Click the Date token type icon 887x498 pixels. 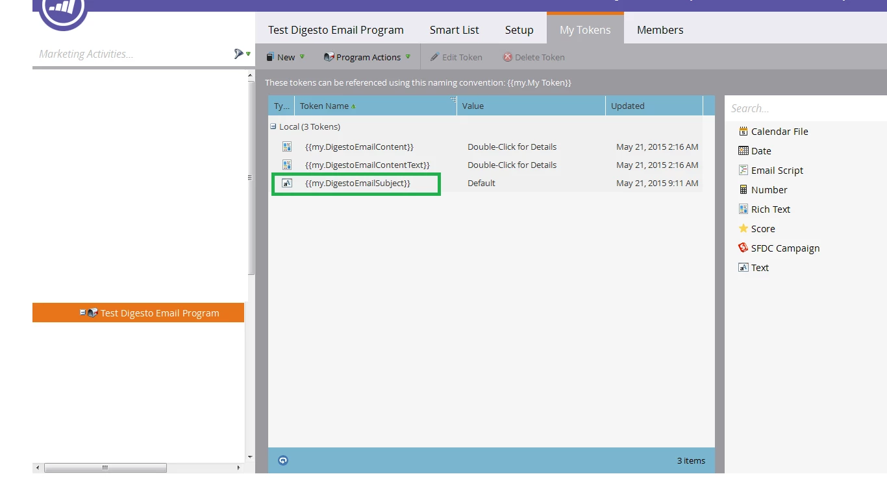(743, 150)
